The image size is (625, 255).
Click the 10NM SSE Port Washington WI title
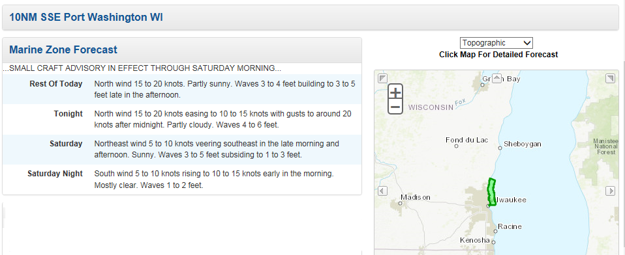pyautogui.click(x=86, y=17)
